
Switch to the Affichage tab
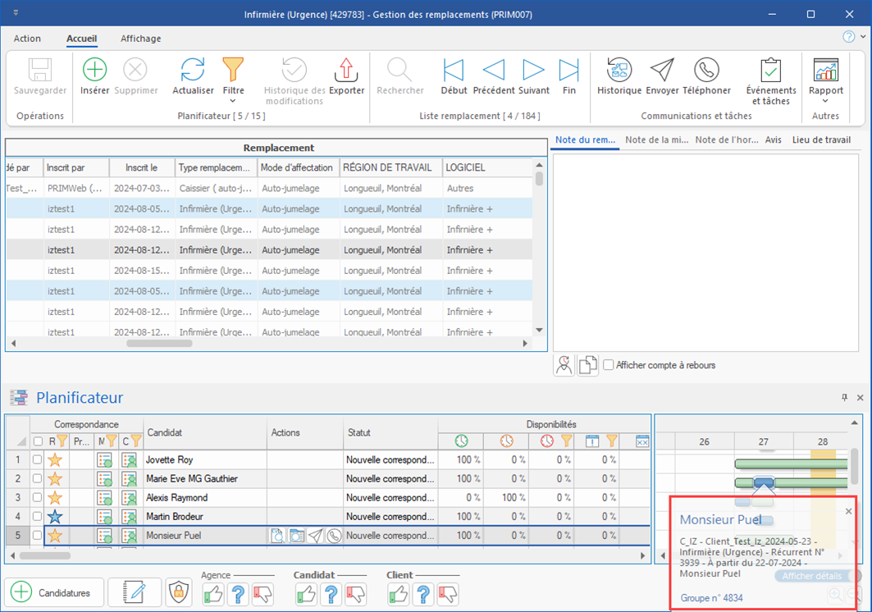pos(140,39)
